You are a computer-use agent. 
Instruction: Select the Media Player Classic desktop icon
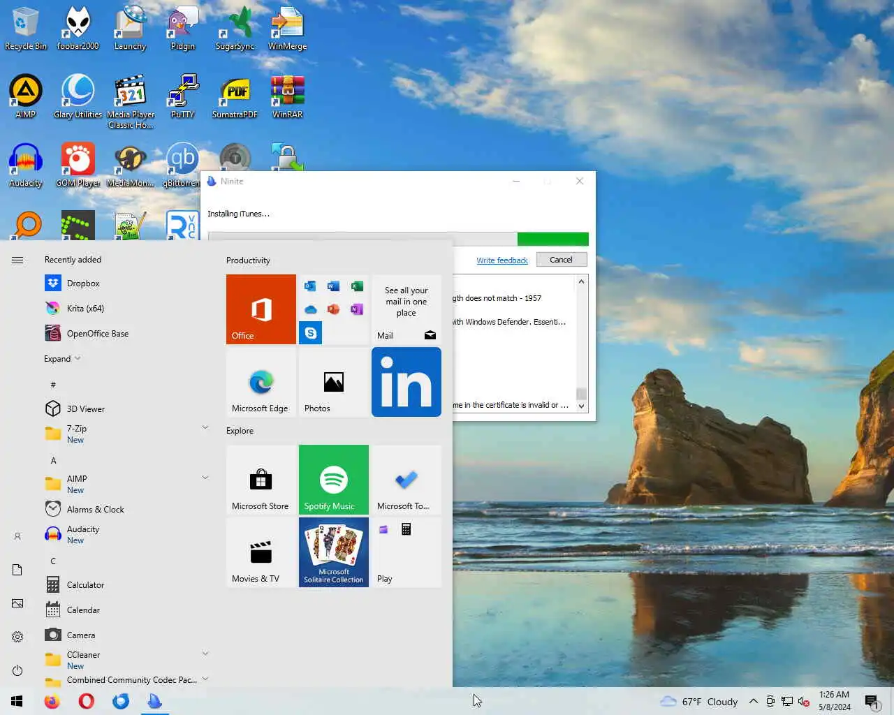[130, 102]
